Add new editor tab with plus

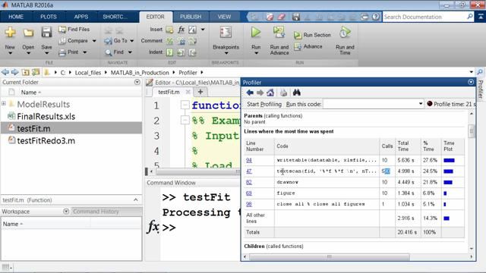pyautogui.click(x=200, y=92)
